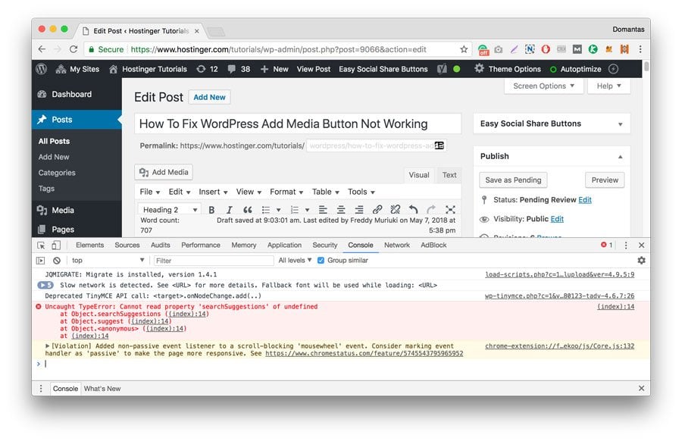Open DevTools settings via the gear icon
682x441 pixels.
coord(641,260)
